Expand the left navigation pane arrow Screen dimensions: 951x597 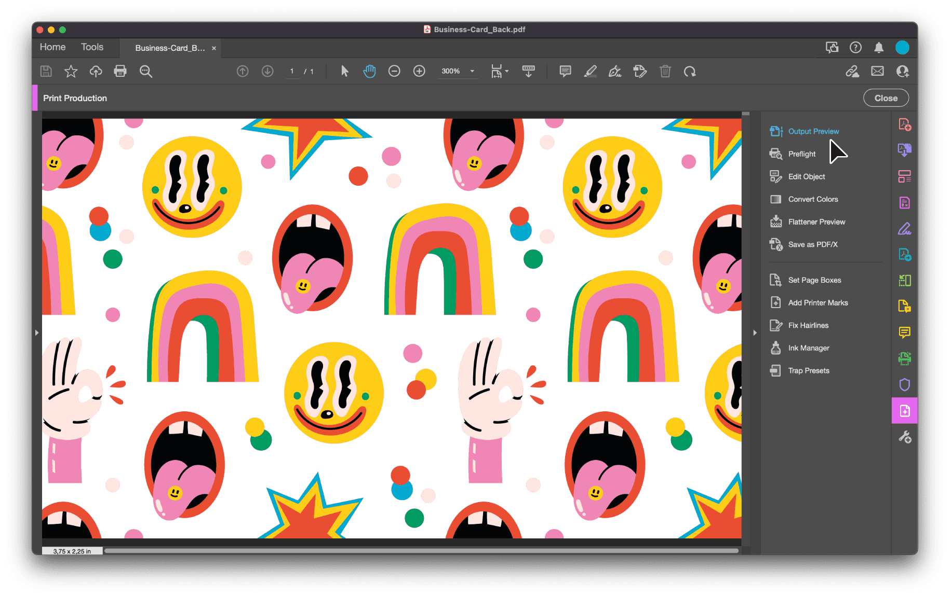[37, 332]
